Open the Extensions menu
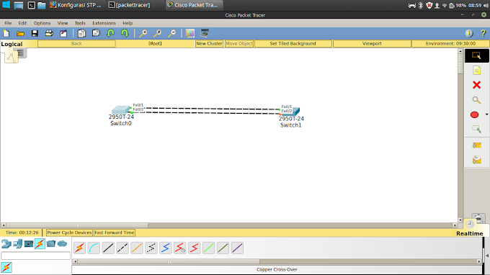490x275 pixels. (x=104, y=23)
